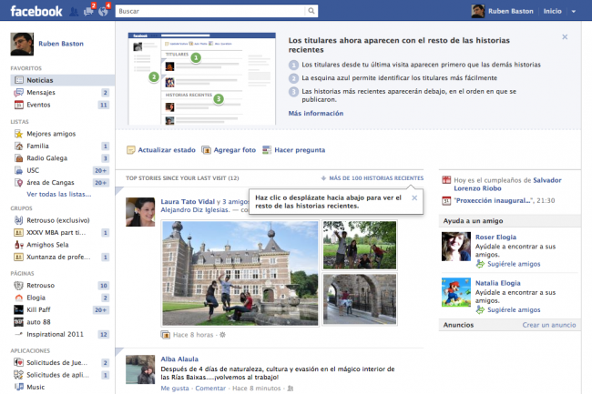Open Natalia Elogia profile link

(497, 283)
